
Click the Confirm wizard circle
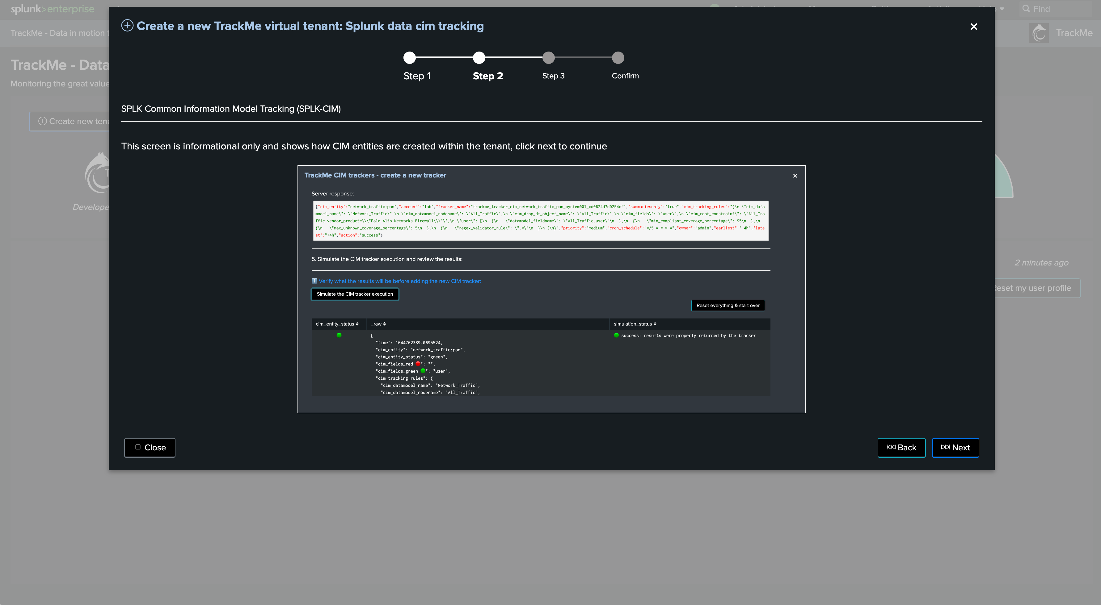(618, 58)
